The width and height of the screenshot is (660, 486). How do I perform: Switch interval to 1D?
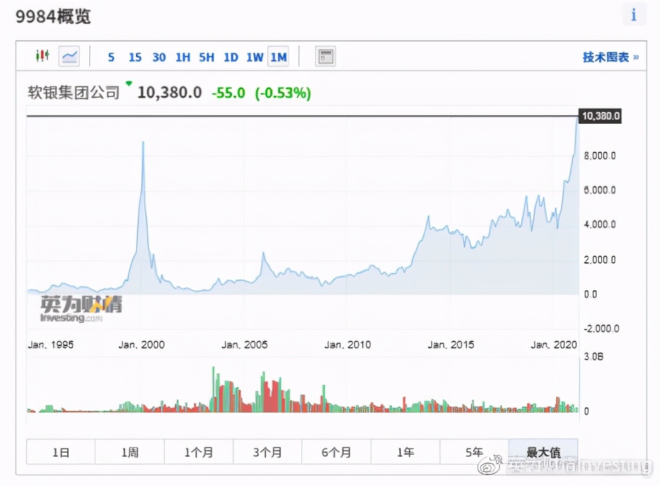click(x=231, y=57)
